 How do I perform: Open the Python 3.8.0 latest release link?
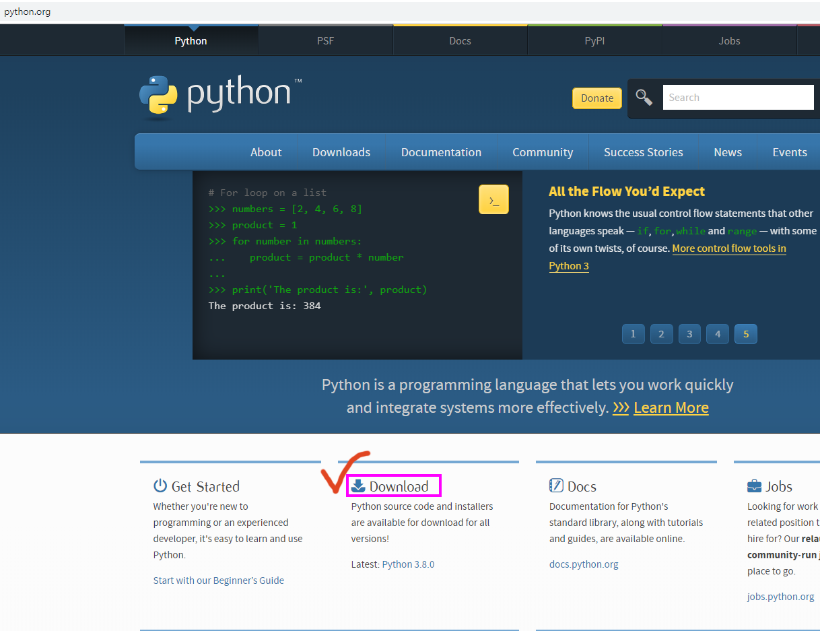point(408,564)
